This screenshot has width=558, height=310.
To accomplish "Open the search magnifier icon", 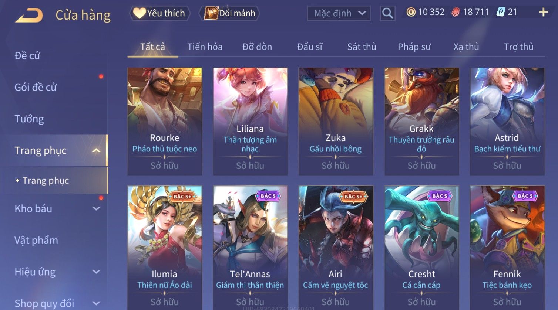I will point(387,13).
